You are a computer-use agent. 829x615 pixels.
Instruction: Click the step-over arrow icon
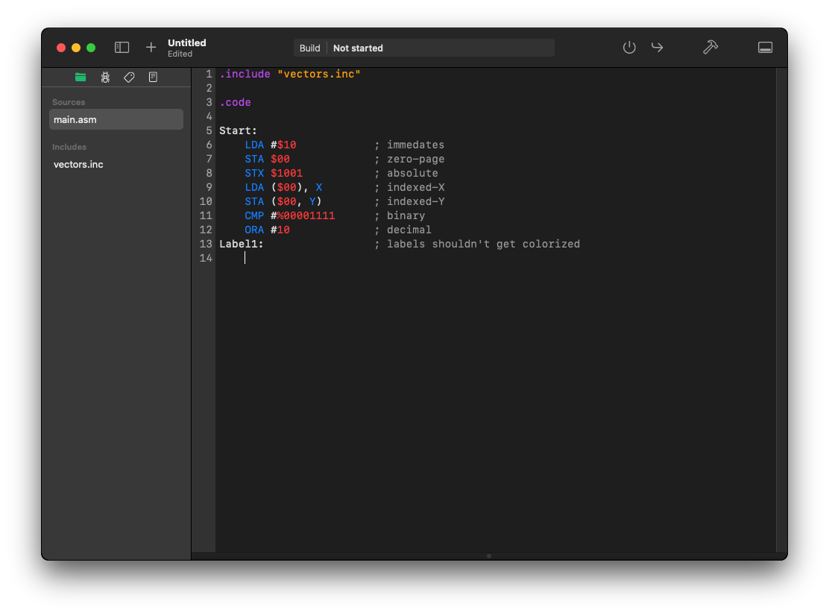coord(657,48)
